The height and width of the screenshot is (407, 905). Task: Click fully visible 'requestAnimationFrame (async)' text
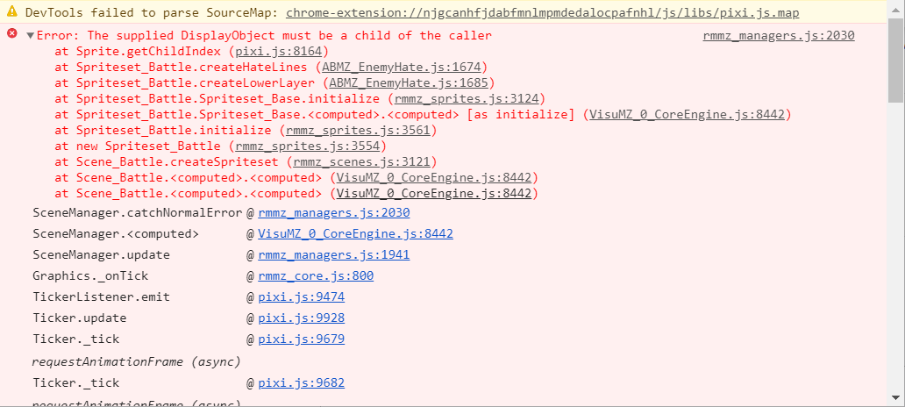[x=136, y=362]
